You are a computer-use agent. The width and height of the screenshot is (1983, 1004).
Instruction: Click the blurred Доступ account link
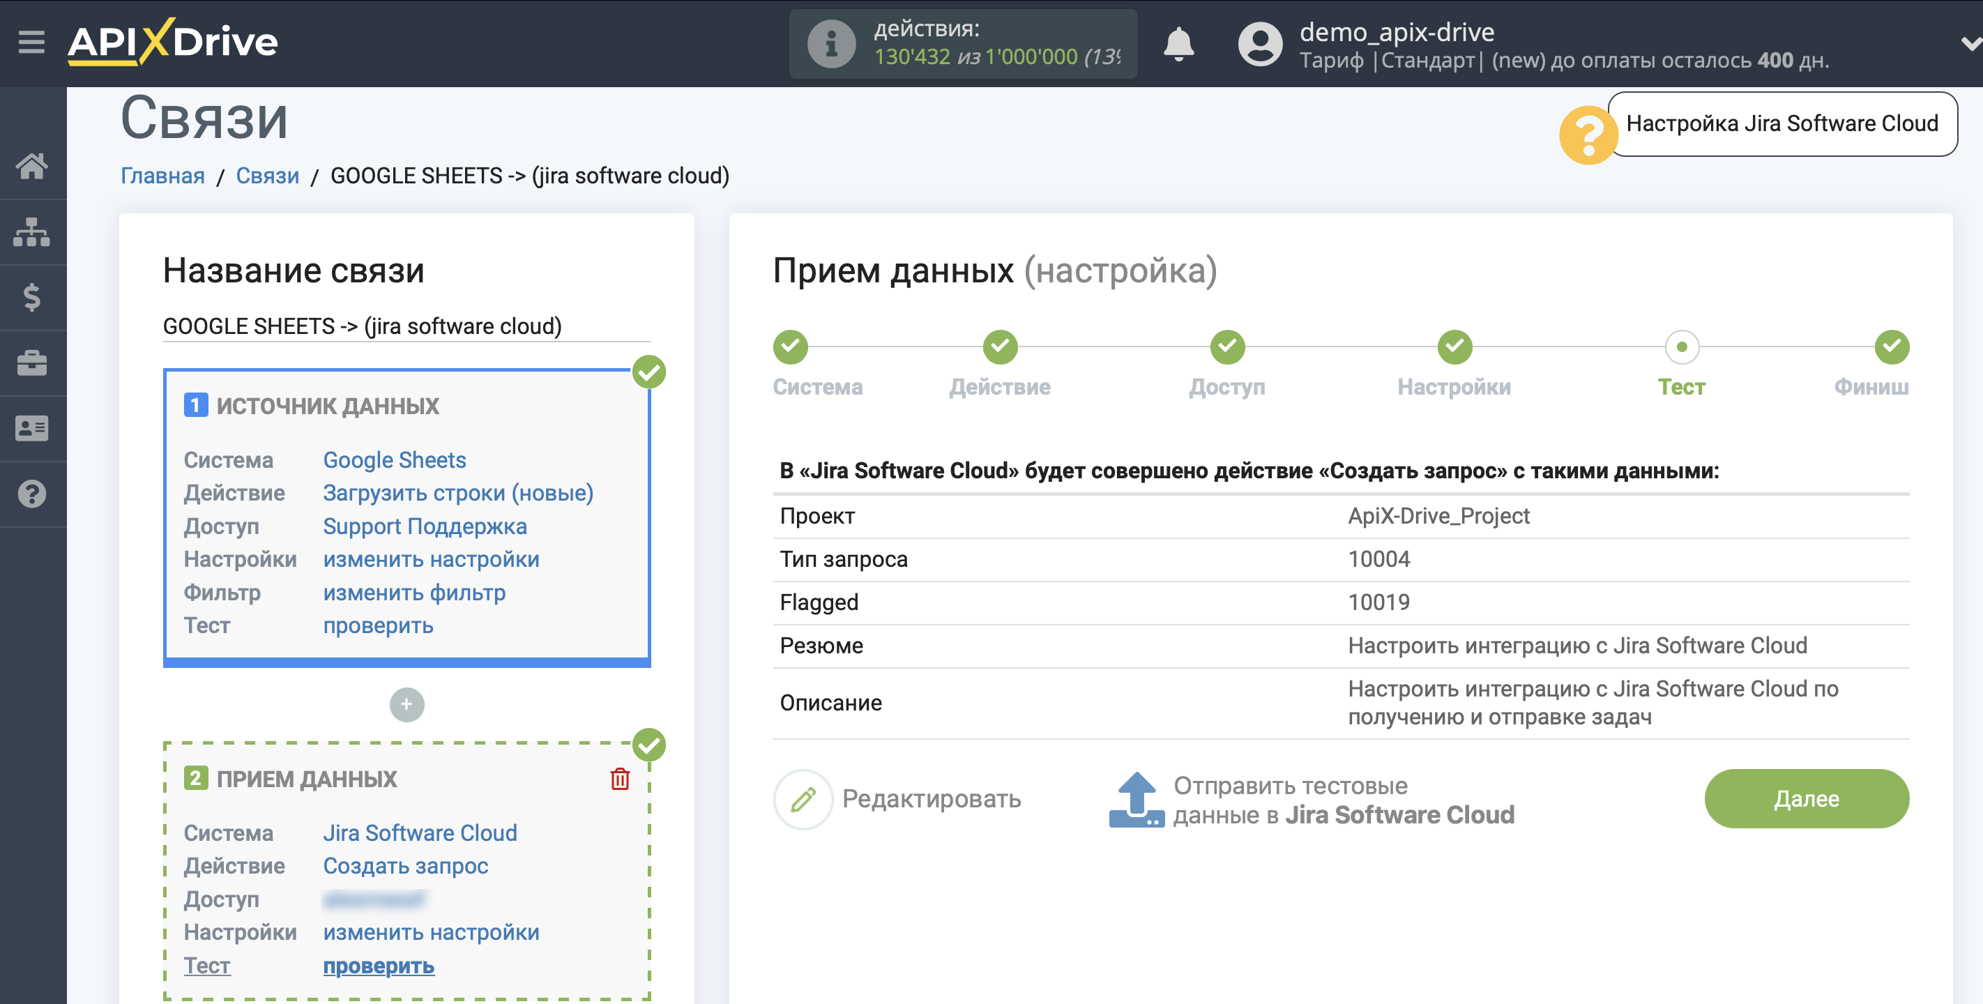point(374,899)
